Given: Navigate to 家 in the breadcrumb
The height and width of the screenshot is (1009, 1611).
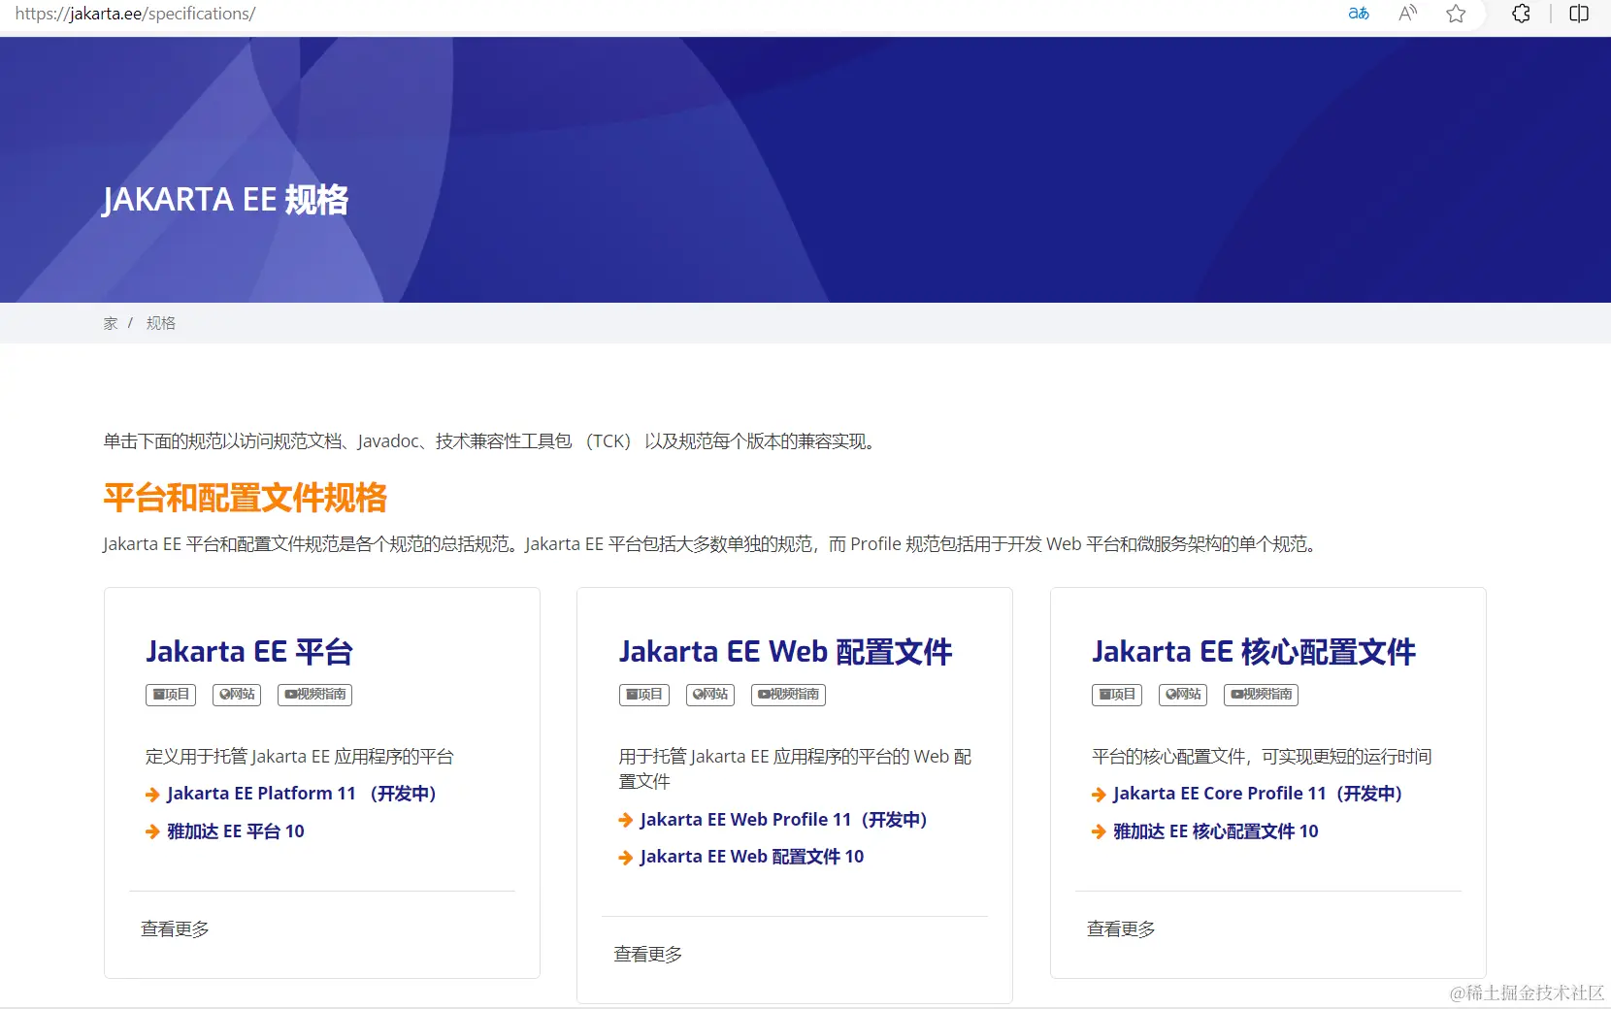Looking at the screenshot, I should click(x=110, y=323).
